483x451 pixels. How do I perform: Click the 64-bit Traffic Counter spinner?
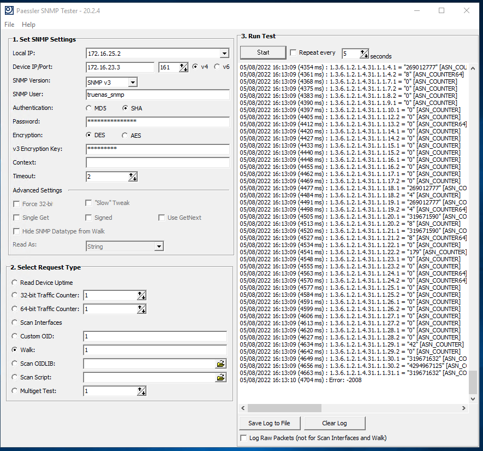(141, 309)
